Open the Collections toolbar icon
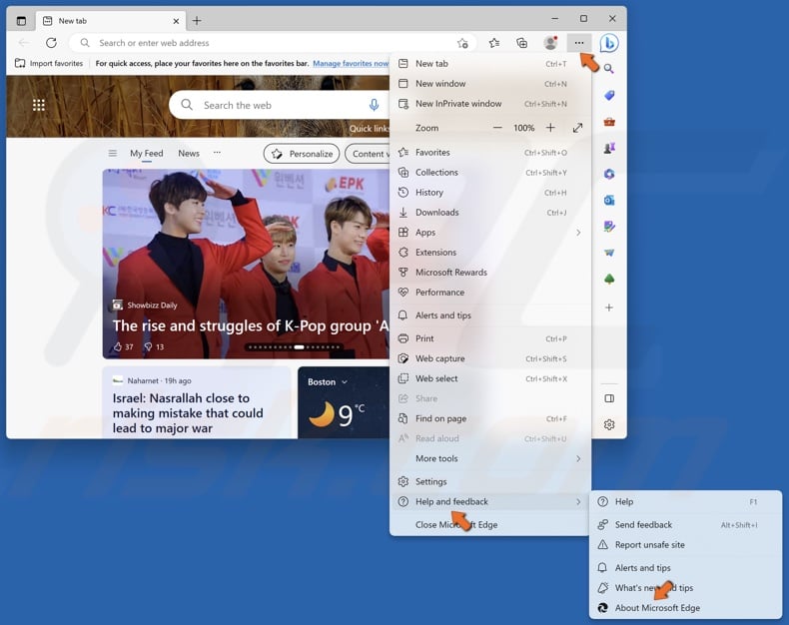The image size is (789, 625). [521, 43]
